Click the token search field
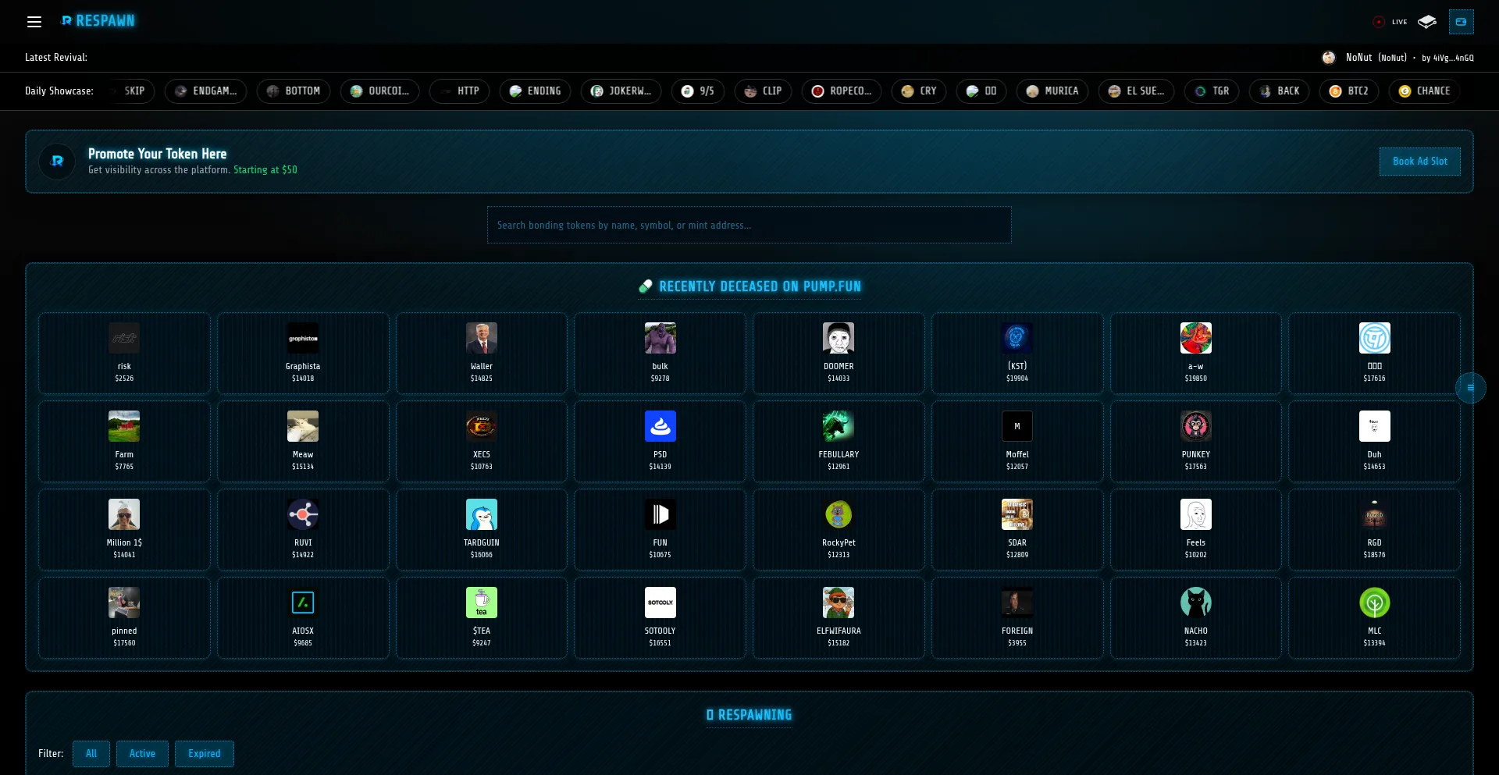This screenshot has width=1499, height=775. click(x=749, y=226)
